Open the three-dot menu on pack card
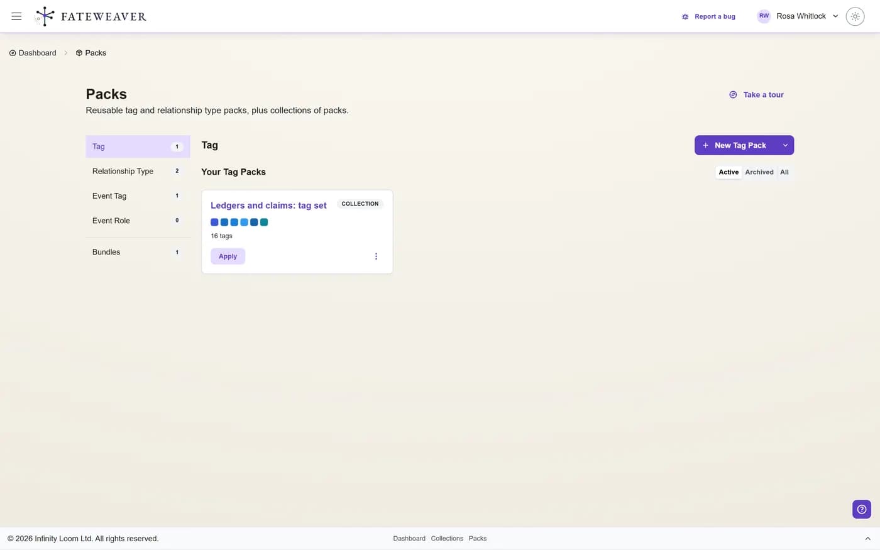Viewport: 880px width, 550px height. (376, 256)
